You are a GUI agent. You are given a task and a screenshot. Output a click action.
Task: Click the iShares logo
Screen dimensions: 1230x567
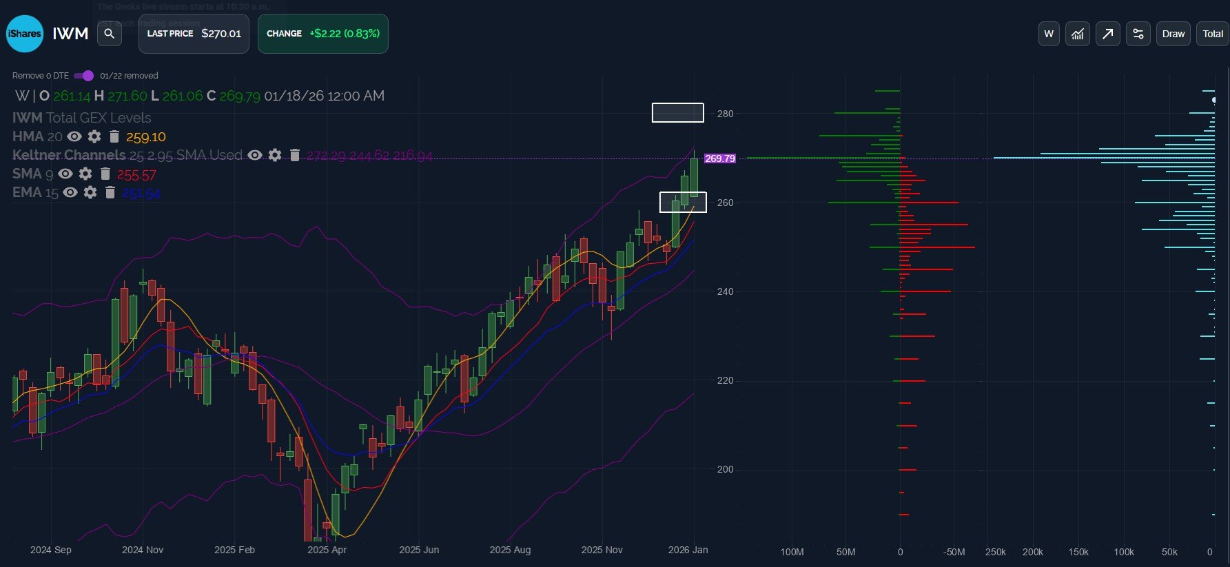[24, 34]
